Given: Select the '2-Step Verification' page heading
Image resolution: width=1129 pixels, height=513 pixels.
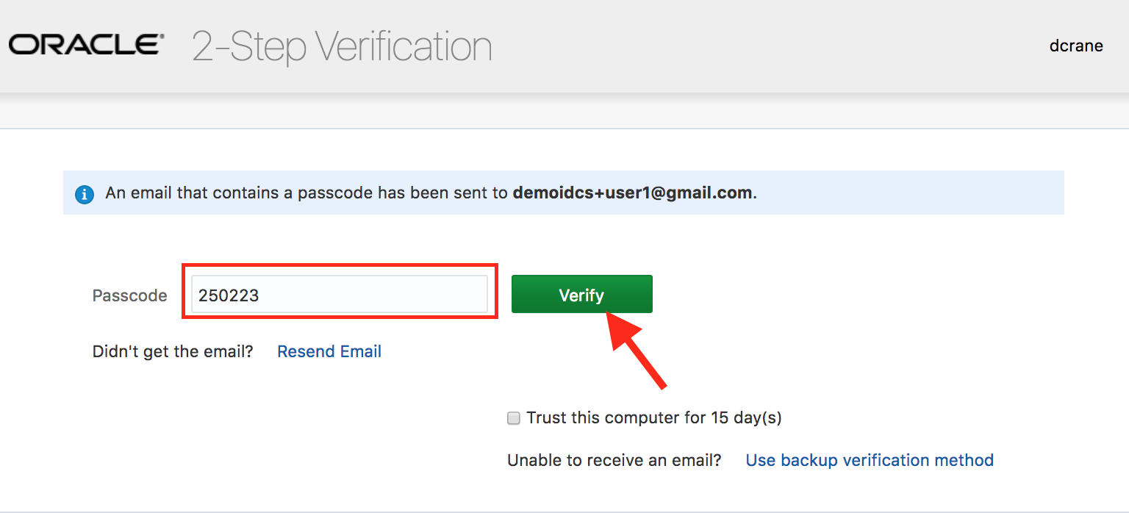Looking at the screenshot, I should coord(342,46).
